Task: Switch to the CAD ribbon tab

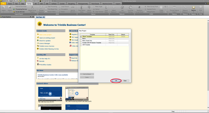Action: tap(41, 4)
